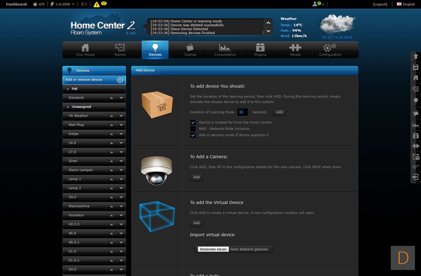Click the floppy disk save icon in sidebar
This screenshot has width=421, height=276.
tap(416, 67)
